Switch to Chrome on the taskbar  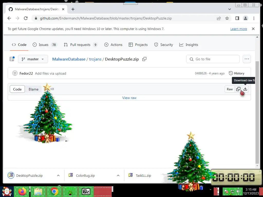point(54,192)
